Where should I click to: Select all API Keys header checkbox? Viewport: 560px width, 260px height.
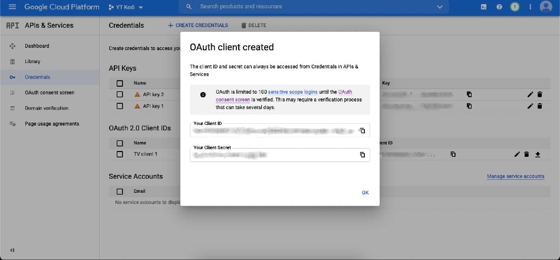(120, 83)
